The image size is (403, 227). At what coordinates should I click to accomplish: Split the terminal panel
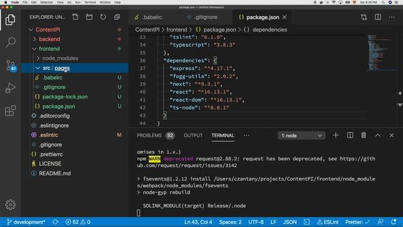[350, 136]
